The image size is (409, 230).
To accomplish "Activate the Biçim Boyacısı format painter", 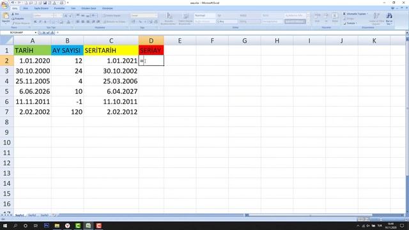I will pos(21,23).
